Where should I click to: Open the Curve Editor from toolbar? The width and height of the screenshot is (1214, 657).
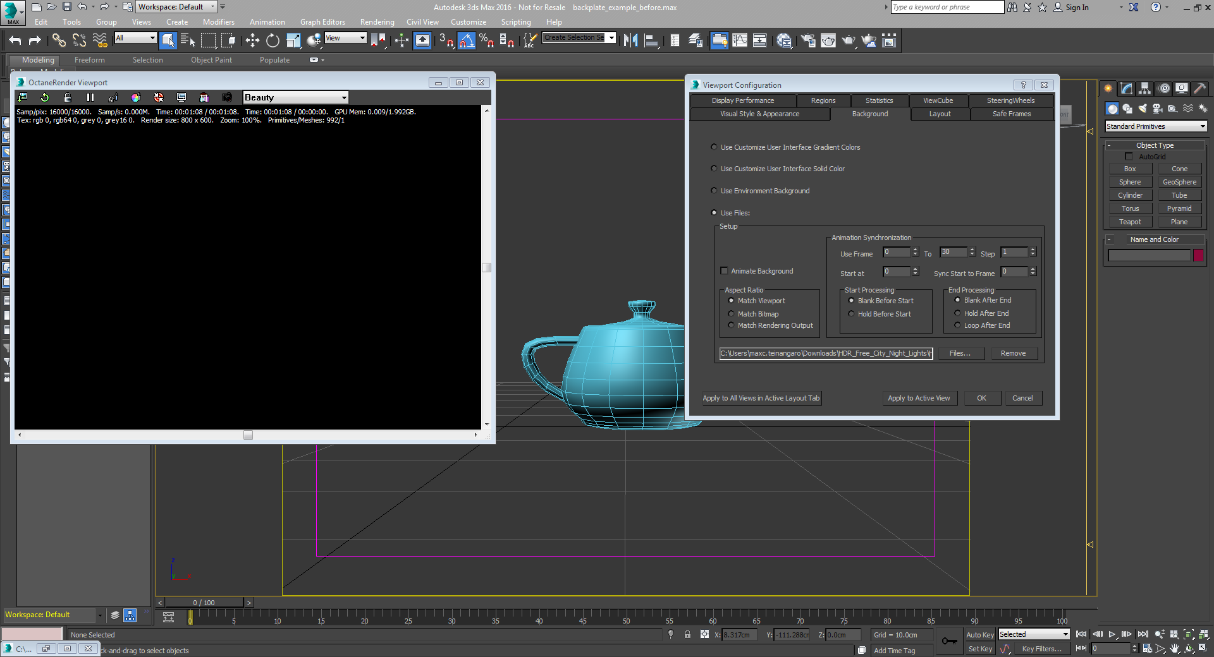tap(739, 41)
